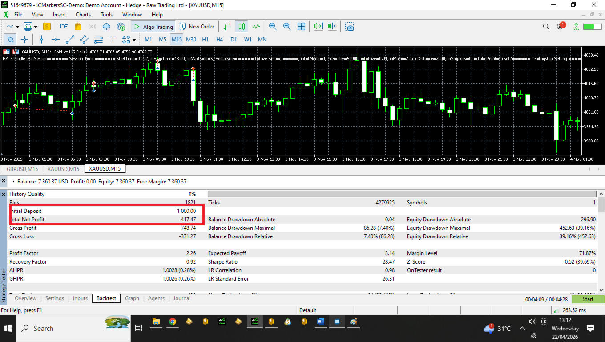Click the New Order button
Screen dimensions: 605x342
pos(197,27)
